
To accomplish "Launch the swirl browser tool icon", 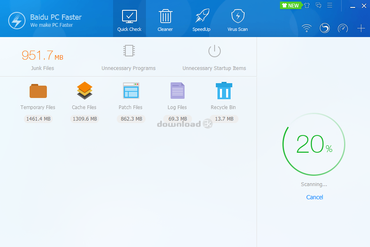I will pos(325,28).
